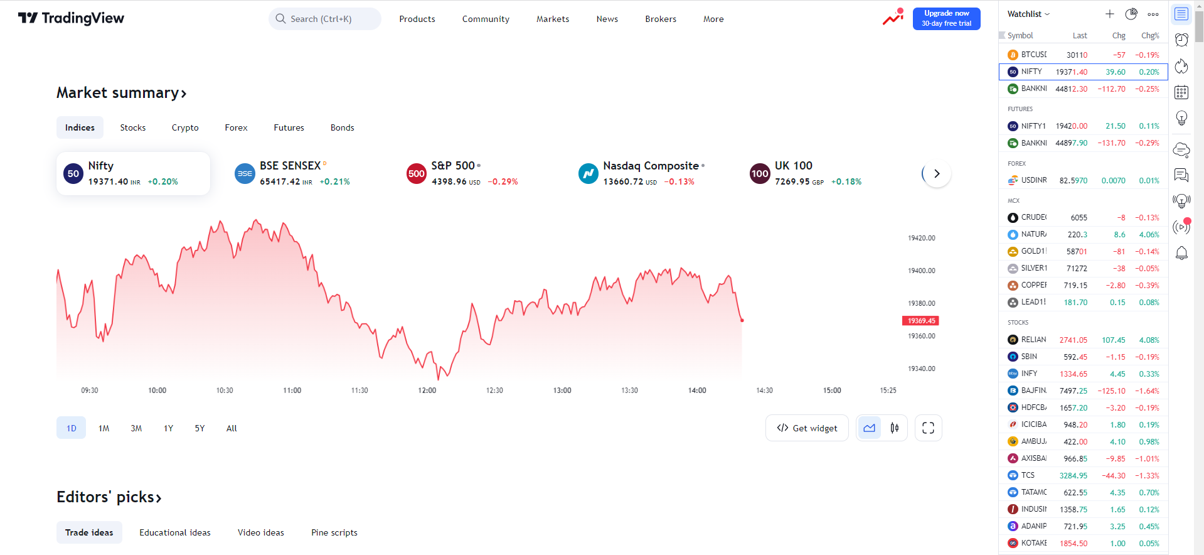Open the Ideas lightbulb icon
Image resolution: width=1204 pixels, height=555 pixels.
coord(1181,118)
